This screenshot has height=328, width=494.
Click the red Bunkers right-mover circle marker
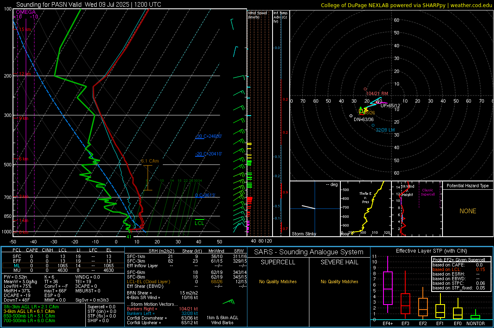365,89
